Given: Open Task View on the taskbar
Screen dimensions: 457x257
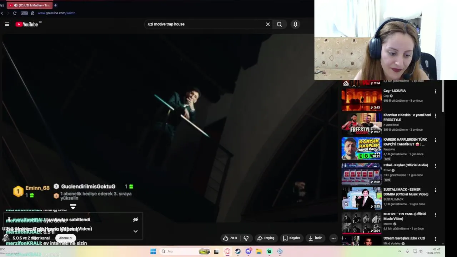Looking at the screenshot, I should point(216,251).
